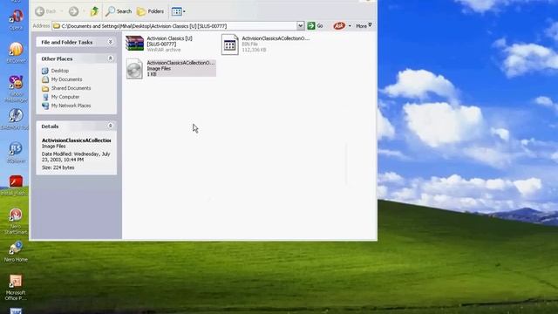Click the BSplayer desktop shortcut

(x=16, y=153)
